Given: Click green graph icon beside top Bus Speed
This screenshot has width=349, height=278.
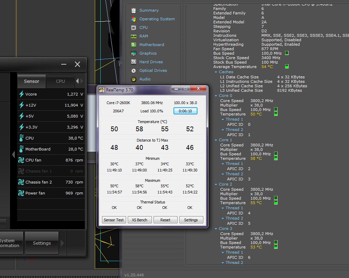Looking at the screenshot, I should pos(287,53).
